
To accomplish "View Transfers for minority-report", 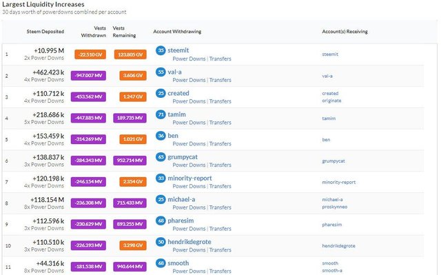I will click(220, 186).
